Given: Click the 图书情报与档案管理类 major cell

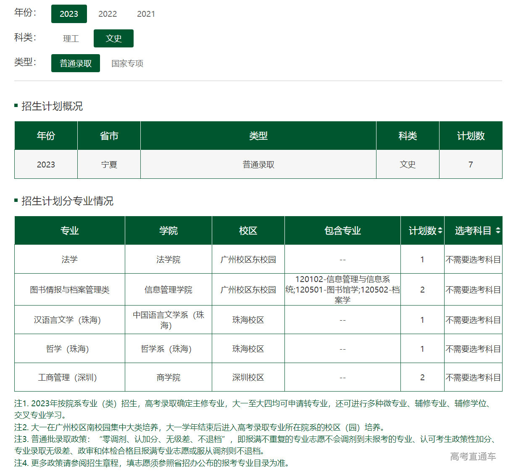Looking at the screenshot, I should 69,290.
